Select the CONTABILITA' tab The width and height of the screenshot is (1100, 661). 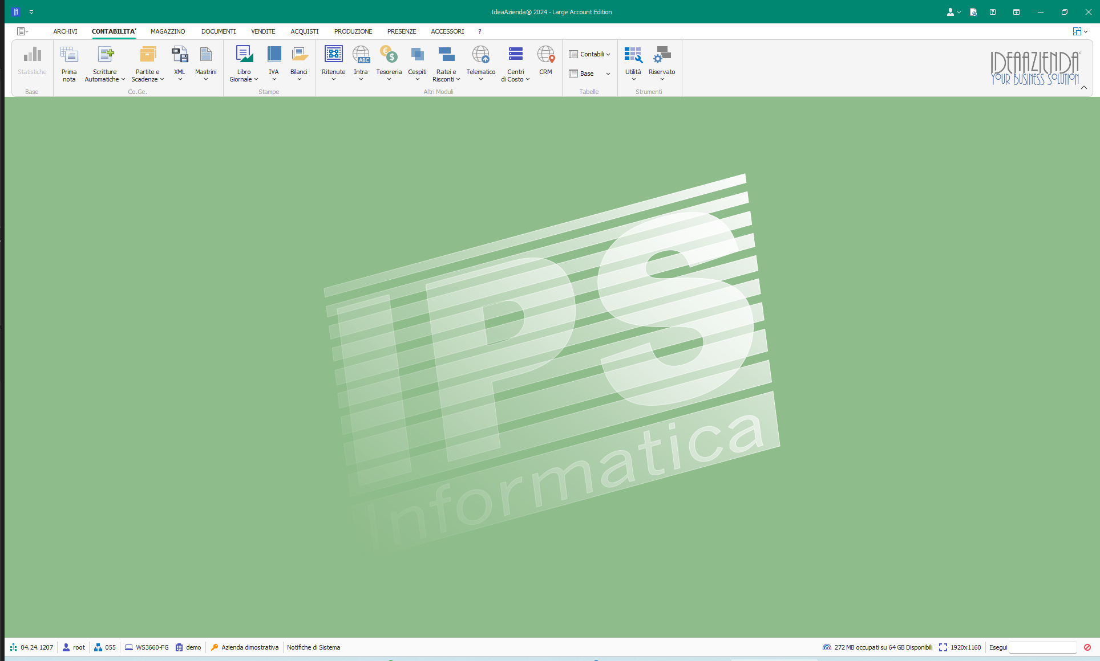(x=114, y=31)
